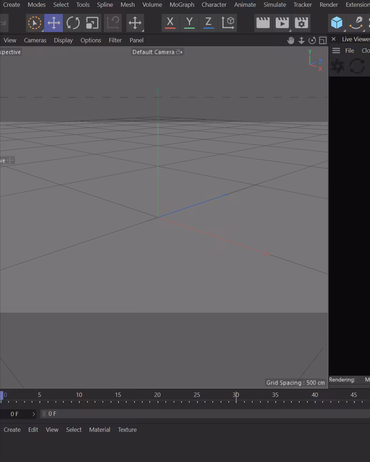Image resolution: width=370 pixels, height=462 pixels.
Task: Toggle Z axis lock
Action: point(208,23)
